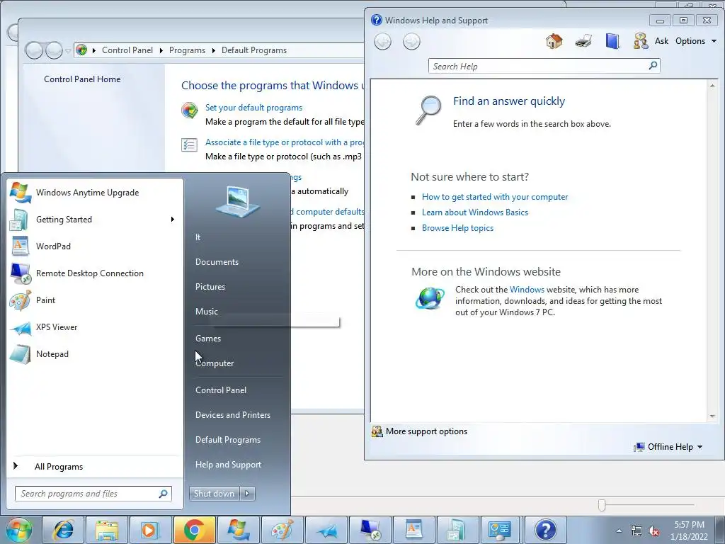
Task: Click the Help home icon
Action: coord(554,41)
